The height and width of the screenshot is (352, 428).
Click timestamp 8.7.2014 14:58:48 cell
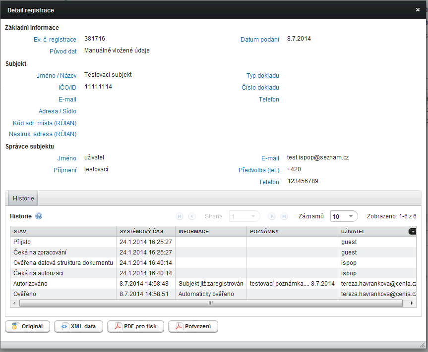coord(146,283)
